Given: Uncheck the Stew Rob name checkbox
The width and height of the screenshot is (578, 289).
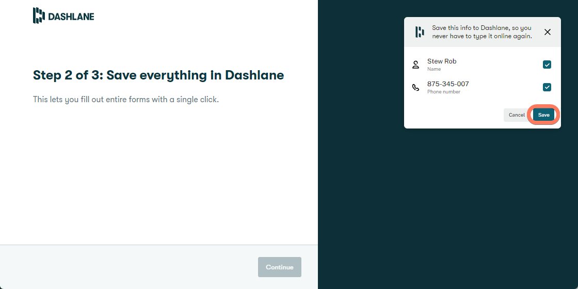Looking at the screenshot, I should [x=547, y=65].
